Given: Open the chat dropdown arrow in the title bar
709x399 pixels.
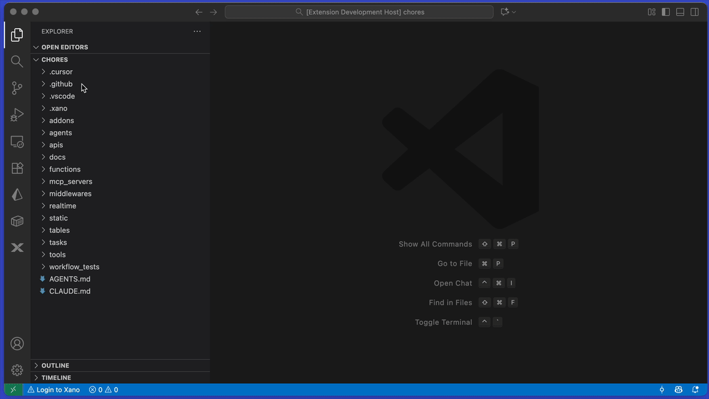Looking at the screenshot, I should 514,12.
